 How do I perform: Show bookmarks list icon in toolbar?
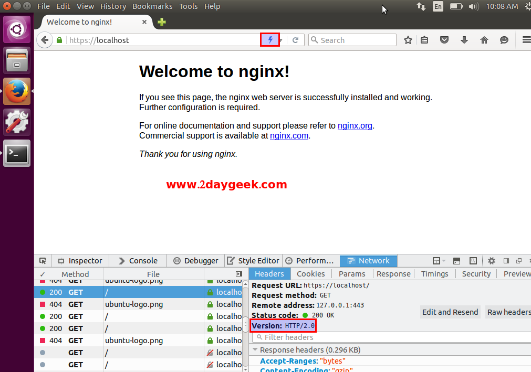(x=424, y=40)
